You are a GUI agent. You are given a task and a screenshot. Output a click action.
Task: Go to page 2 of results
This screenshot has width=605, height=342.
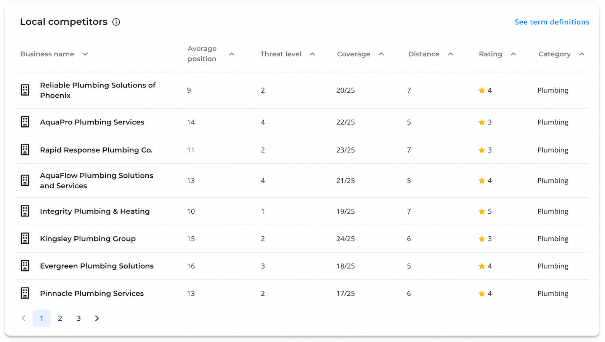(60, 318)
